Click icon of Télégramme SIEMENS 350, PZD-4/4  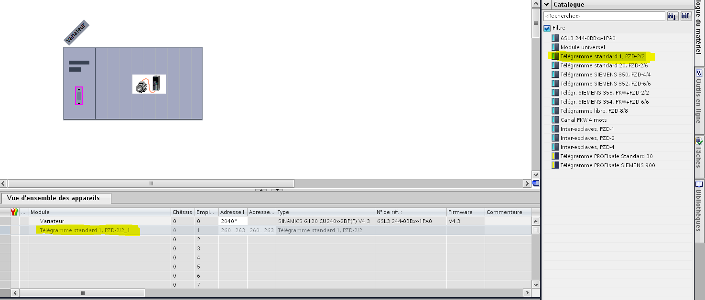click(555, 75)
